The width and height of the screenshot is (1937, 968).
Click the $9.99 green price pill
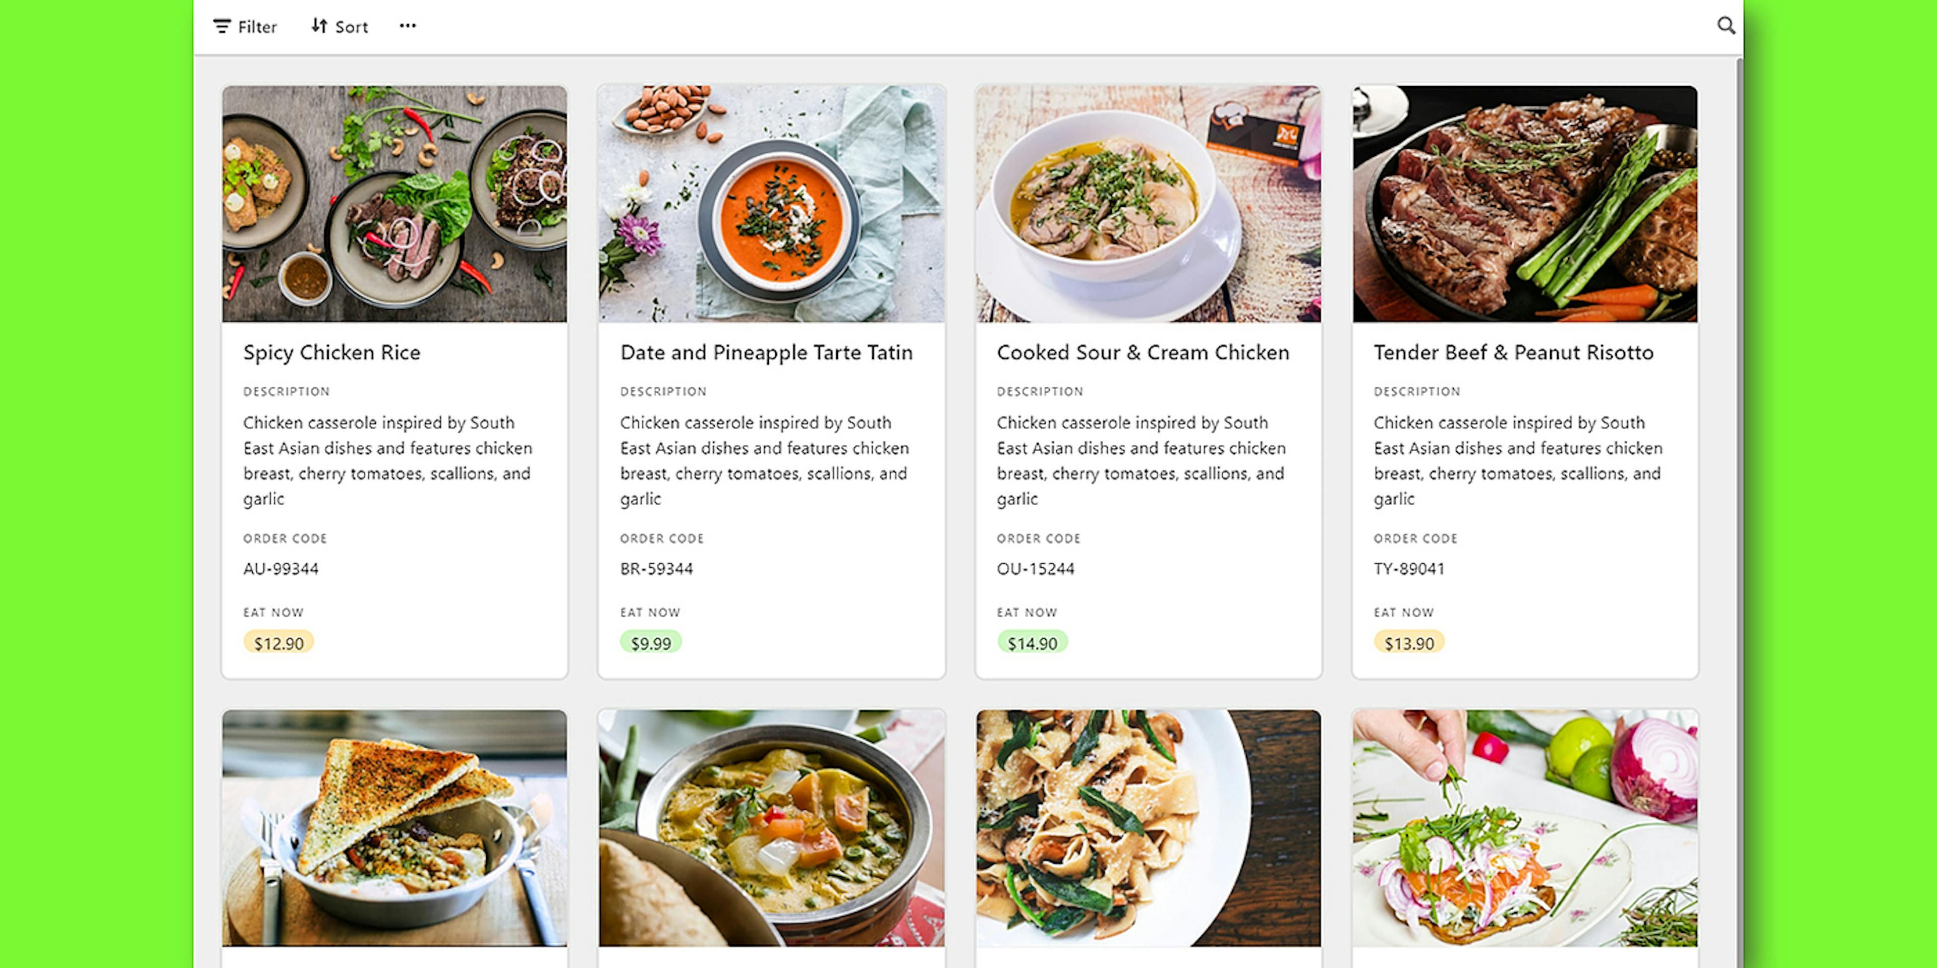tap(651, 643)
